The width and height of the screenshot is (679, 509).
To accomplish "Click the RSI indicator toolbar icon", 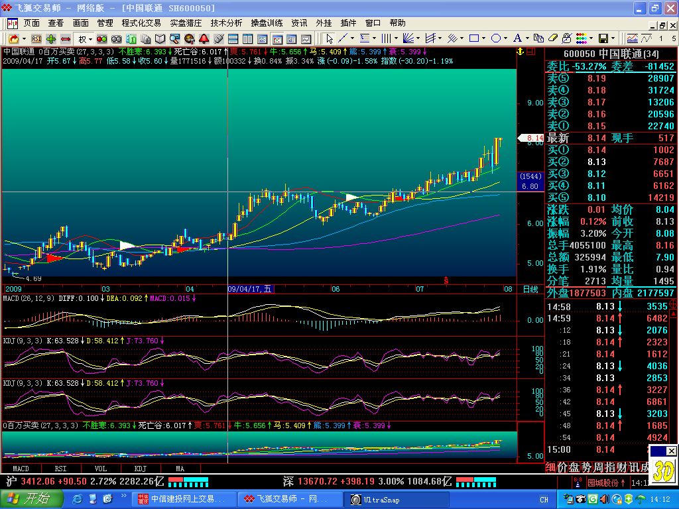I will tap(36, 39).
